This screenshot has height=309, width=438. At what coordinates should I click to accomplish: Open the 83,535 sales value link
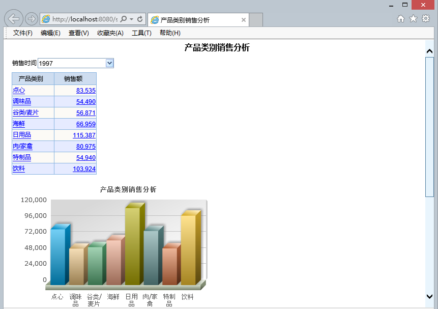(x=86, y=91)
